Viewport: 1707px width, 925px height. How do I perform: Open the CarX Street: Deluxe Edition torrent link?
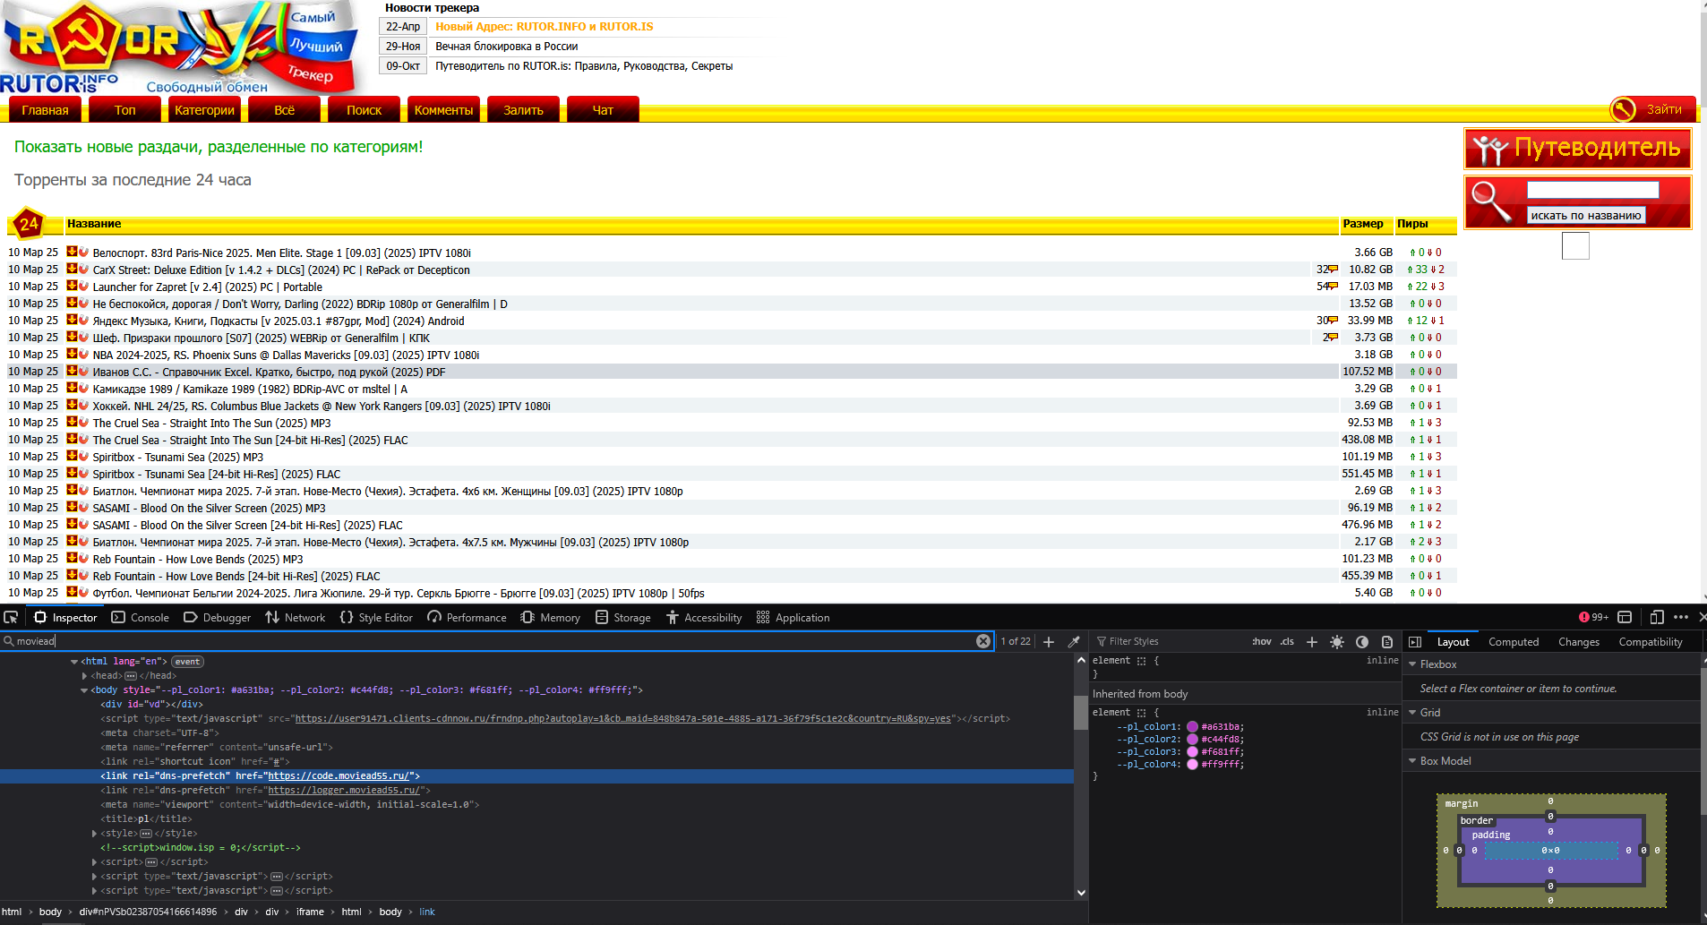[281, 270]
